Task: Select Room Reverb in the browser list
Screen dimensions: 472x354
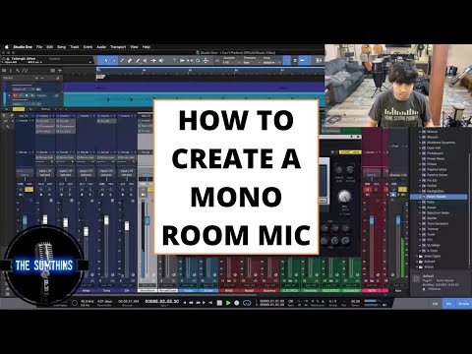Action: 439,197
